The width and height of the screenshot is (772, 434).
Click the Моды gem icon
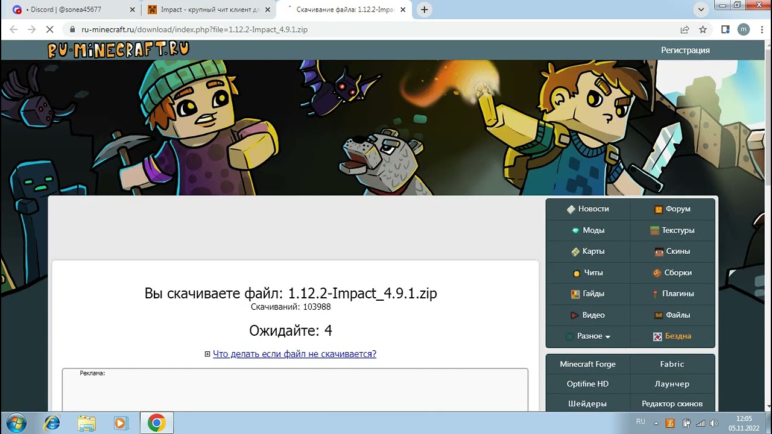point(575,230)
